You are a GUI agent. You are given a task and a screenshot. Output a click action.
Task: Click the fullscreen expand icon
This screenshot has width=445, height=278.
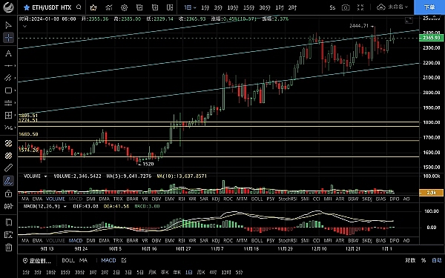click(360, 7)
